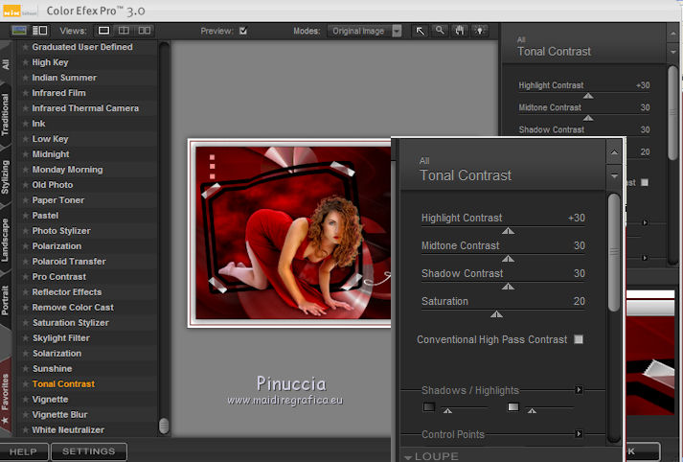683x462 pixels.
Task: Expand the Control Points section
Action: point(579,434)
